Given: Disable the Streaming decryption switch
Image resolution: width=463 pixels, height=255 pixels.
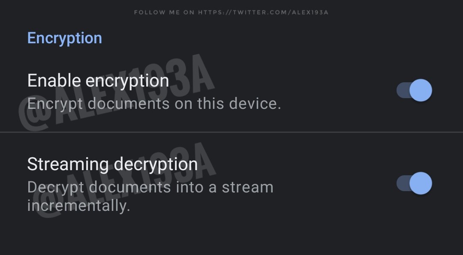Looking at the screenshot, I should [x=414, y=183].
